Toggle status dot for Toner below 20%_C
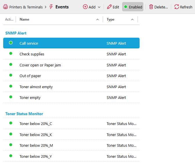The height and width of the screenshot is (163, 195). tap(11, 123)
